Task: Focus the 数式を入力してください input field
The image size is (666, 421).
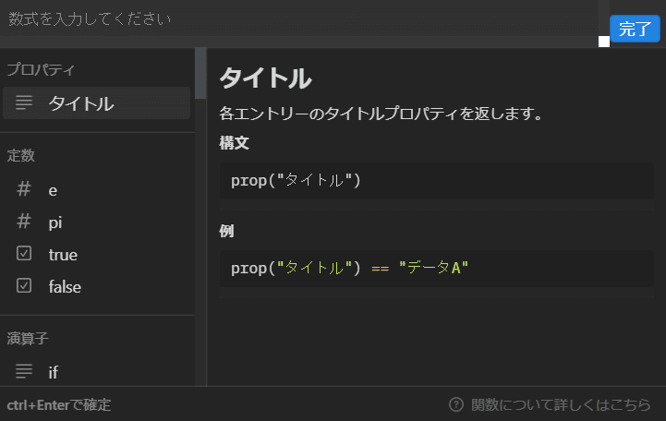Action: [x=299, y=18]
